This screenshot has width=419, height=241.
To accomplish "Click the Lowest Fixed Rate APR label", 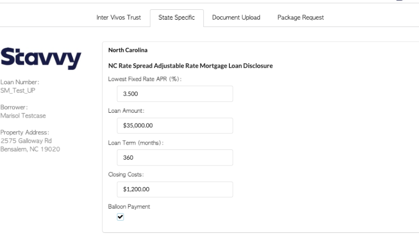I will [x=145, y=79].
